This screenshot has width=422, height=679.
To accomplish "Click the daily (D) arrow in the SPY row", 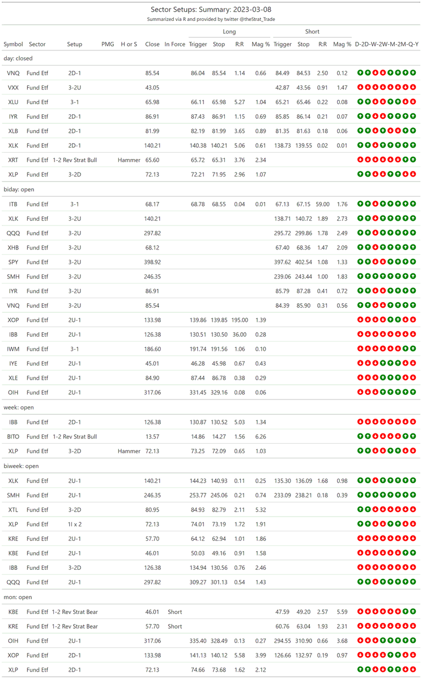I will coord(360,262).
